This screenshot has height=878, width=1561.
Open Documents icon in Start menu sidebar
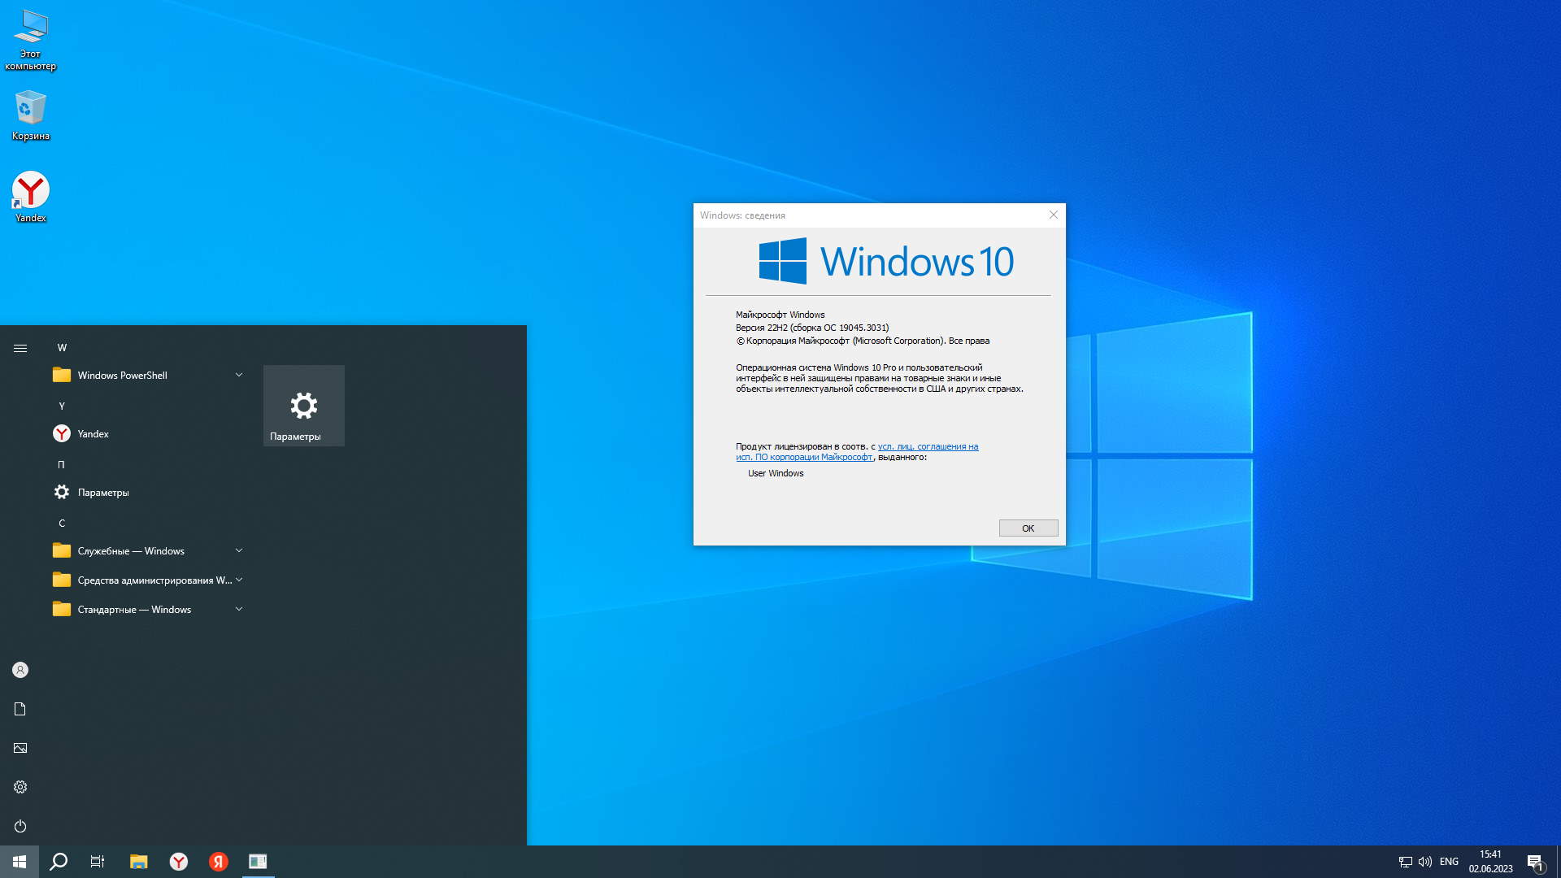[x=20, y=709]
